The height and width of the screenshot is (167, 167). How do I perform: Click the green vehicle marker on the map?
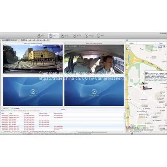(x=143, y=83)
